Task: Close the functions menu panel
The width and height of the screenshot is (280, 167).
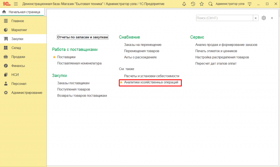Action: pos(272,18)
